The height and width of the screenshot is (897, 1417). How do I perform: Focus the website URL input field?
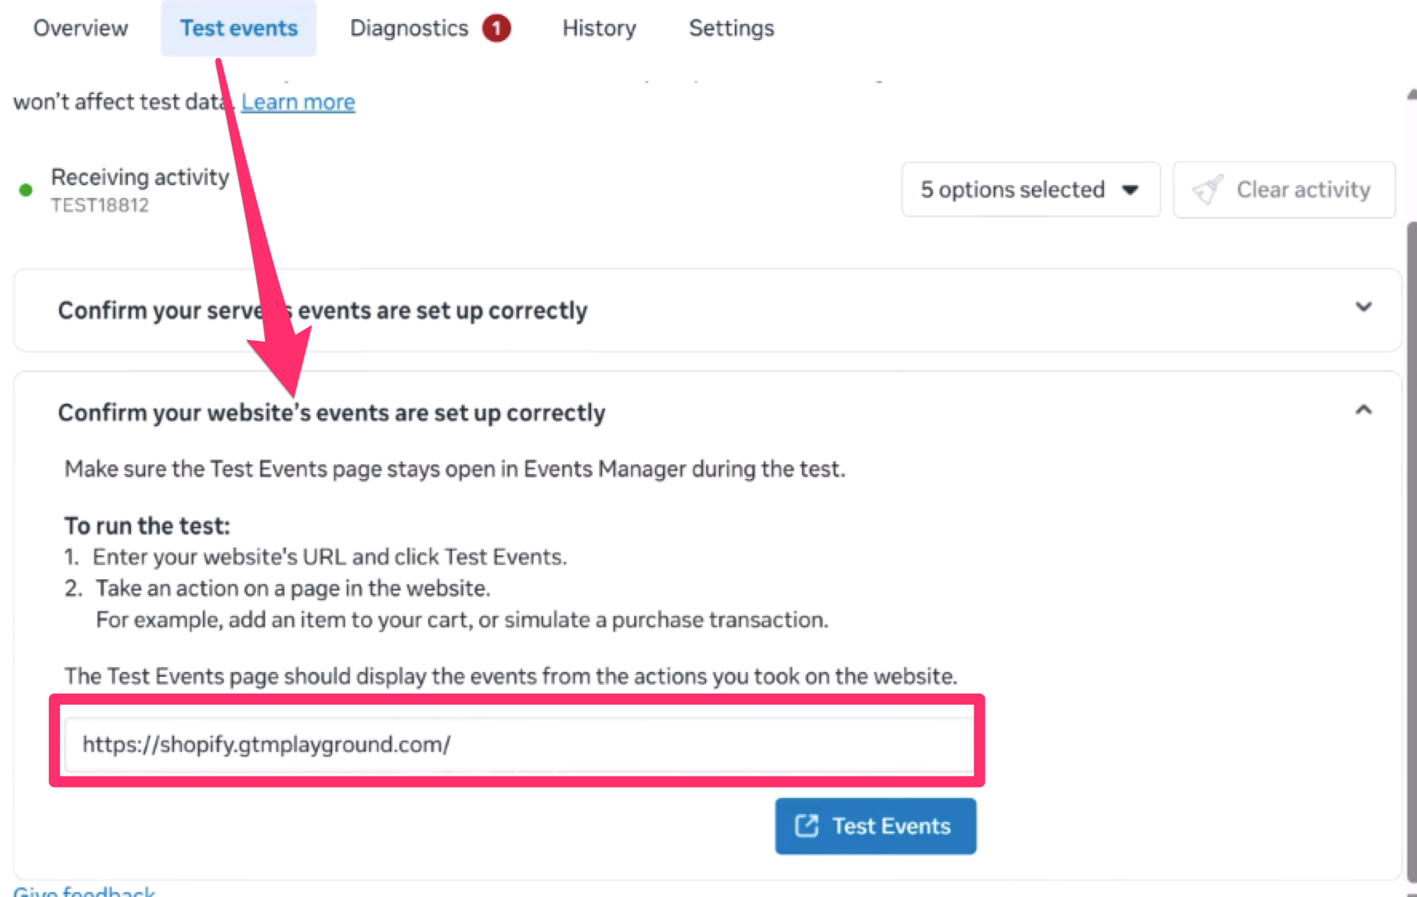[518, 745]
